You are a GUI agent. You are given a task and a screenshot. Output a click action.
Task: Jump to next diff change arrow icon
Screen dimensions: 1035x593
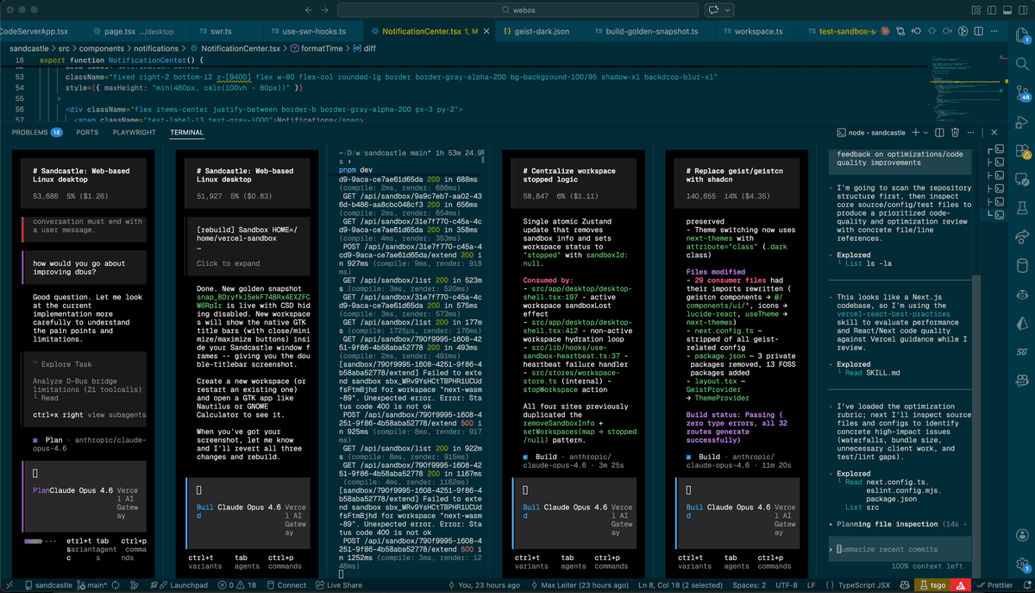pos(947,29)
